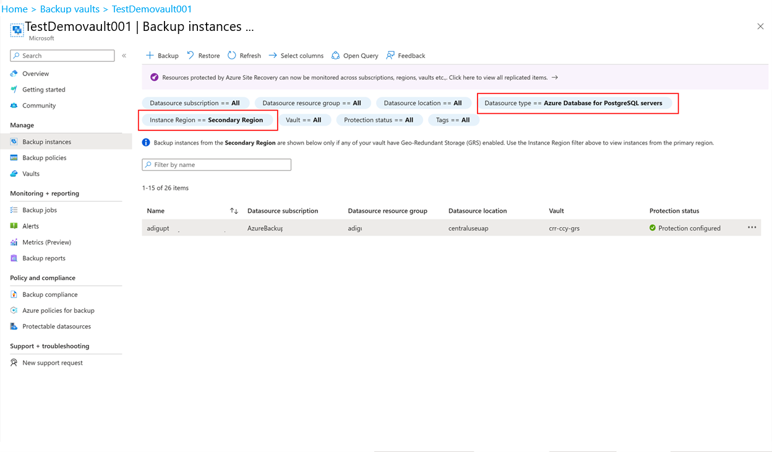Click TestDemovault001 breadcrumb link
The image size is (772, 452).
coord(152,9)
